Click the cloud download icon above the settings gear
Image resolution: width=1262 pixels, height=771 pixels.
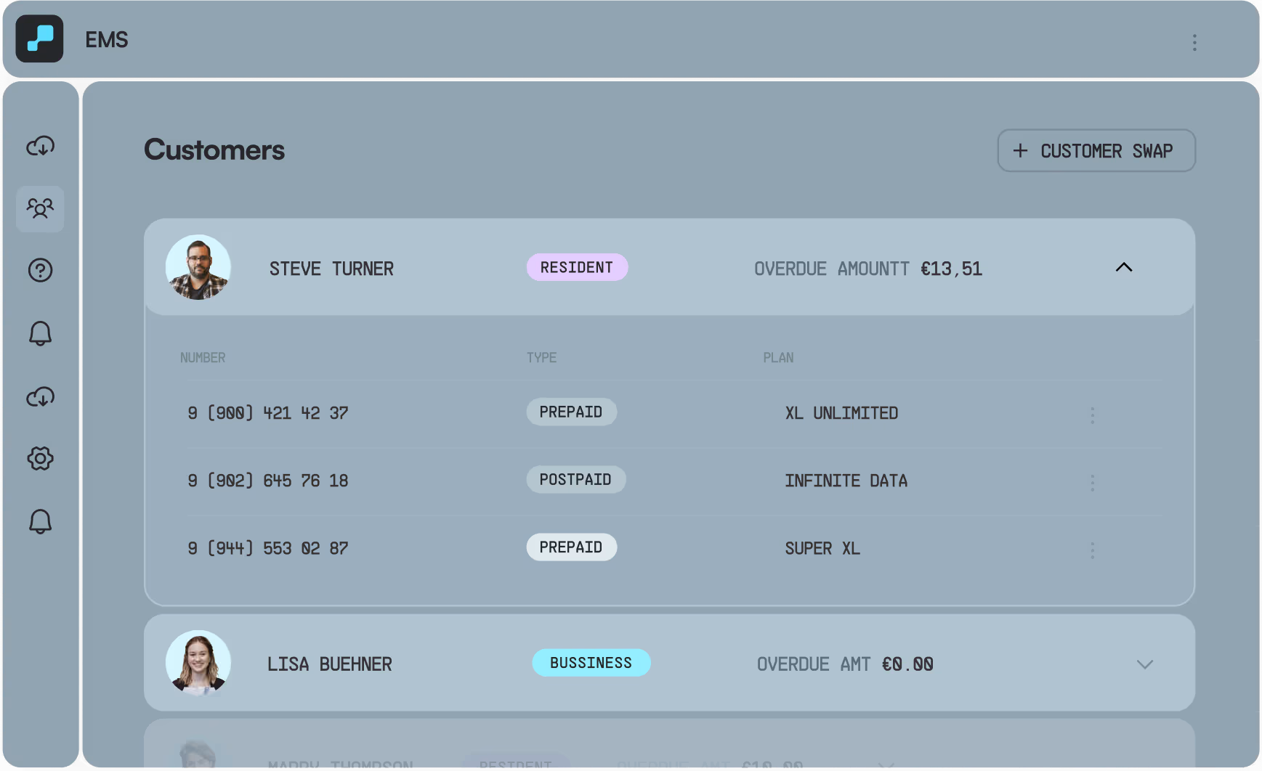(40, 397)
